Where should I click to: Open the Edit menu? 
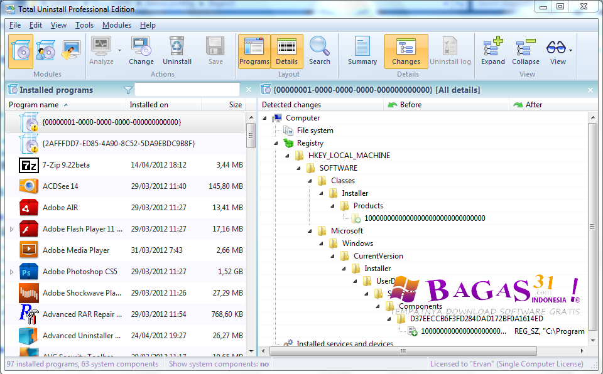36,25
